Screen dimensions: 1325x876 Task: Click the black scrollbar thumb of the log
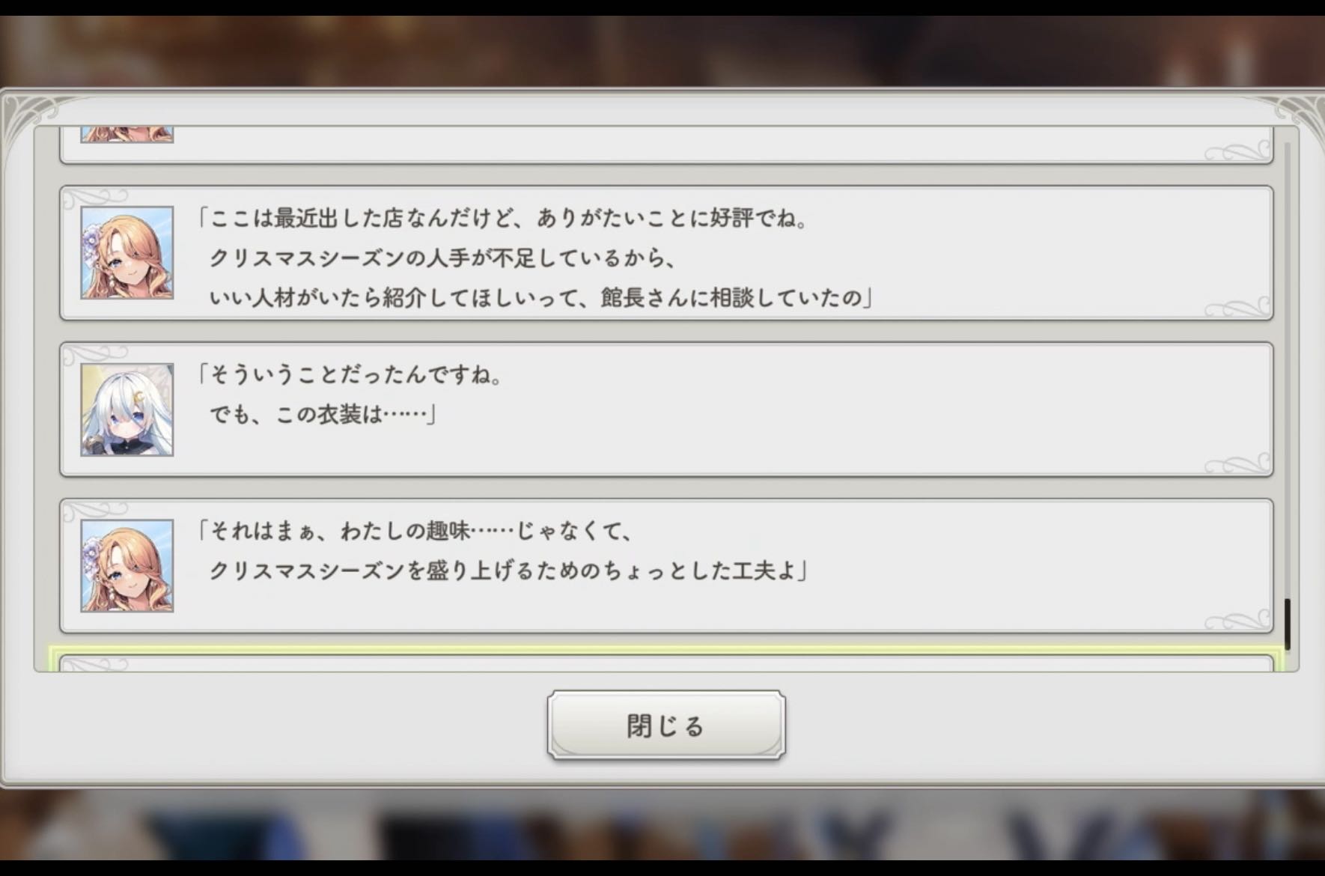[x=1288, y=624]
